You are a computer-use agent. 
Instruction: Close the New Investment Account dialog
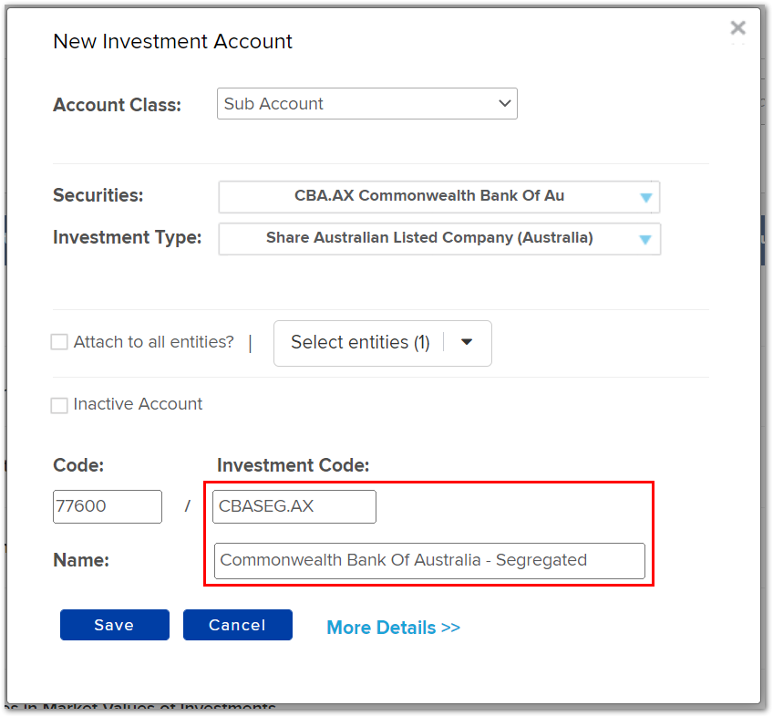[x=737, y=28]
